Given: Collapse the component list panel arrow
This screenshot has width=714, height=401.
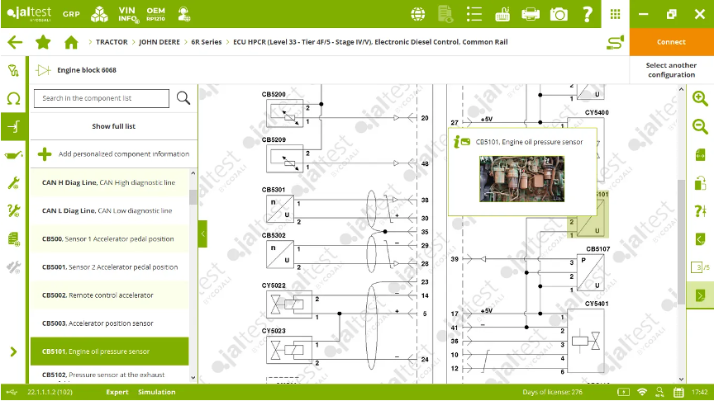Looking at the screenshot, I should click(202, 234).
